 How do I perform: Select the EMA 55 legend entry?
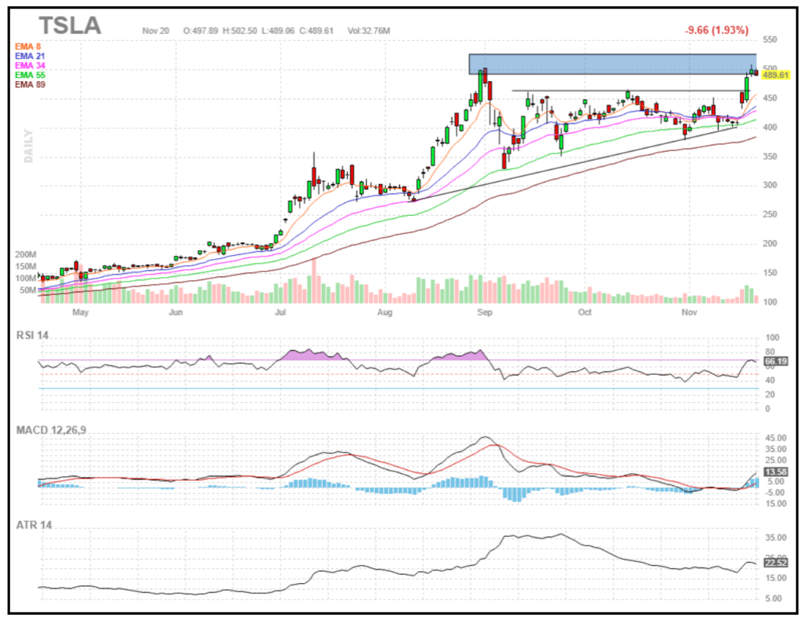pos(30,75)
